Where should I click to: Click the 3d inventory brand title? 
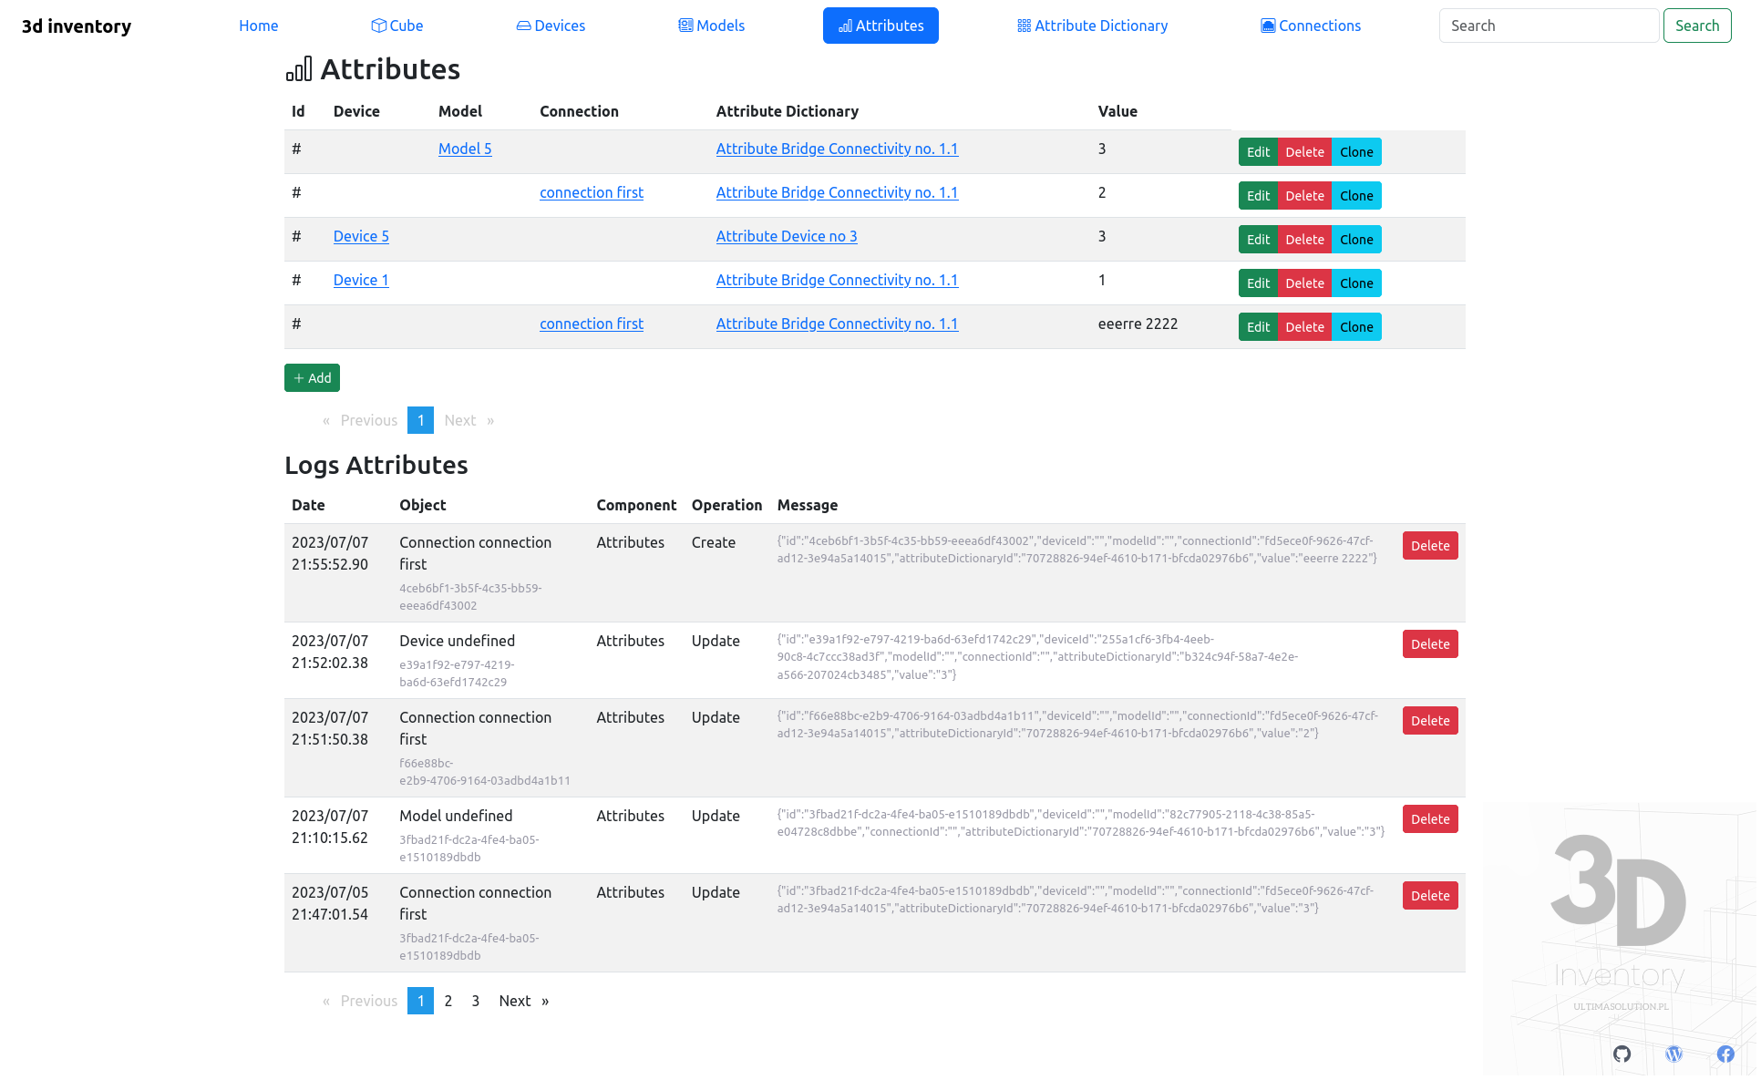point(77,26)
